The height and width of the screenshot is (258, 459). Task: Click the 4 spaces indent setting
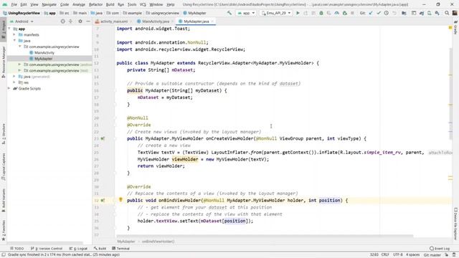coord(413,255)
